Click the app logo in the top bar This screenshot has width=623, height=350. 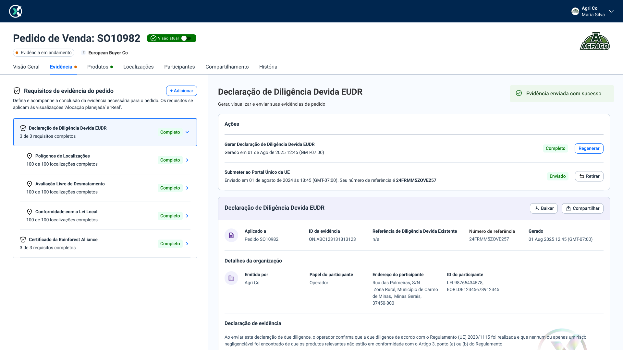16,11
